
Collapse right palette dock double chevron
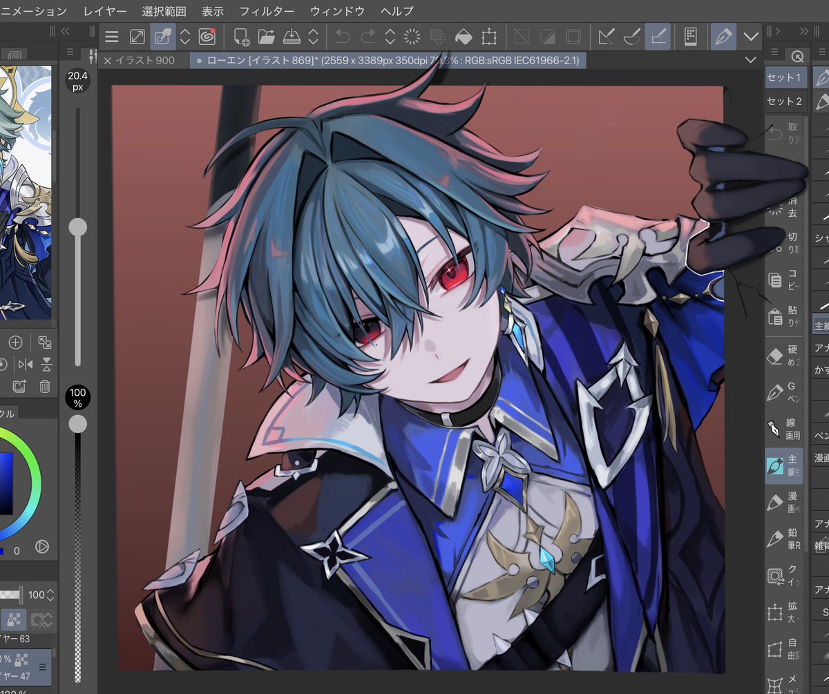[803, 31]
